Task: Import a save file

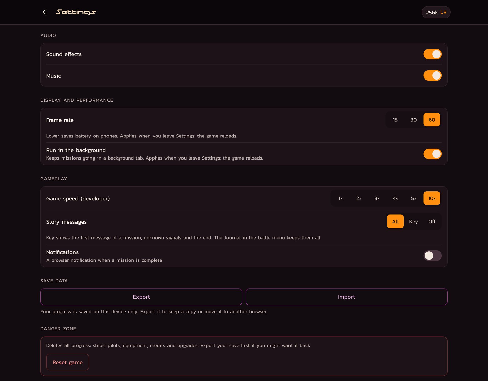Action: coord(346,297)
